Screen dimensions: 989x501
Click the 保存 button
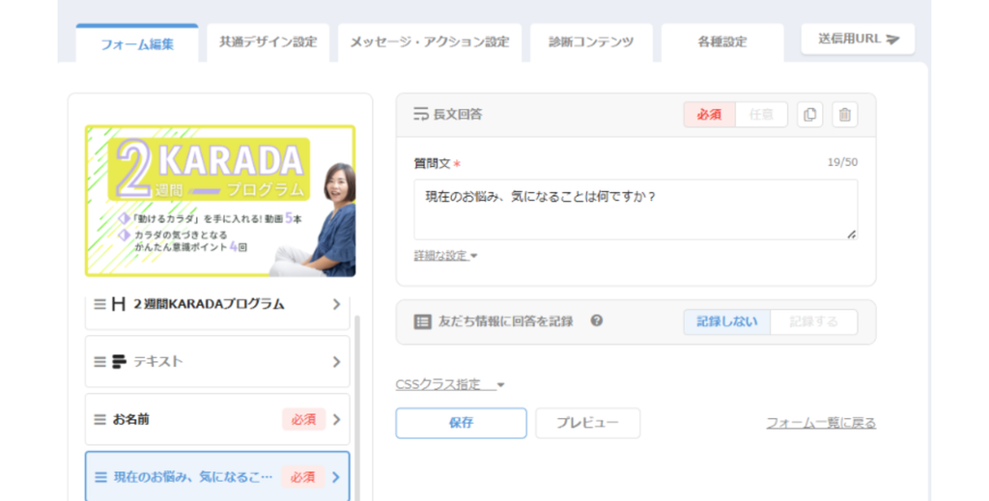(x=461, y=423)
